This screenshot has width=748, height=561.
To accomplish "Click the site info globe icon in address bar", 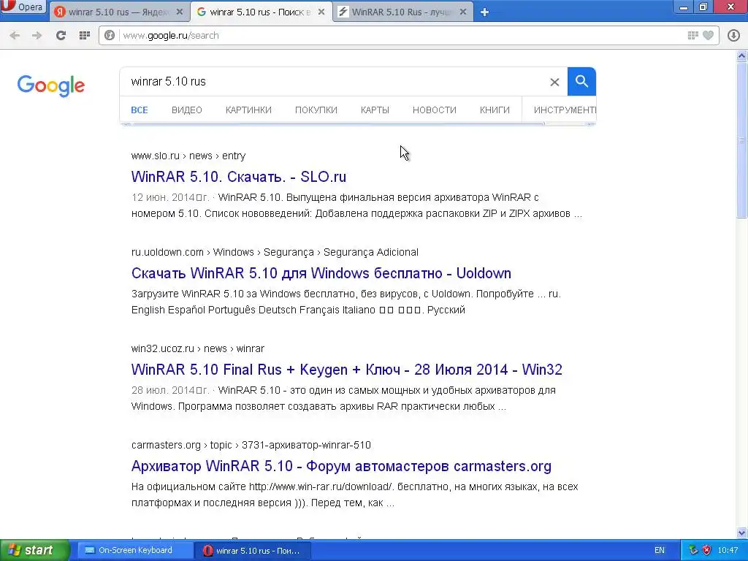I will click(x=110, y=35).
